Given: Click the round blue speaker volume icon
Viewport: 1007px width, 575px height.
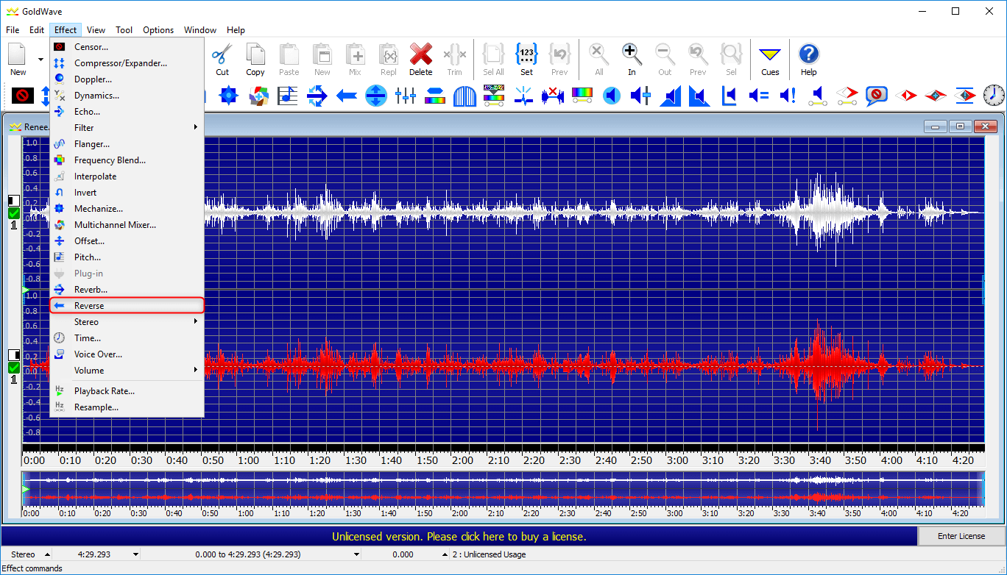Looking at the screenshot, I should [612, 96].
